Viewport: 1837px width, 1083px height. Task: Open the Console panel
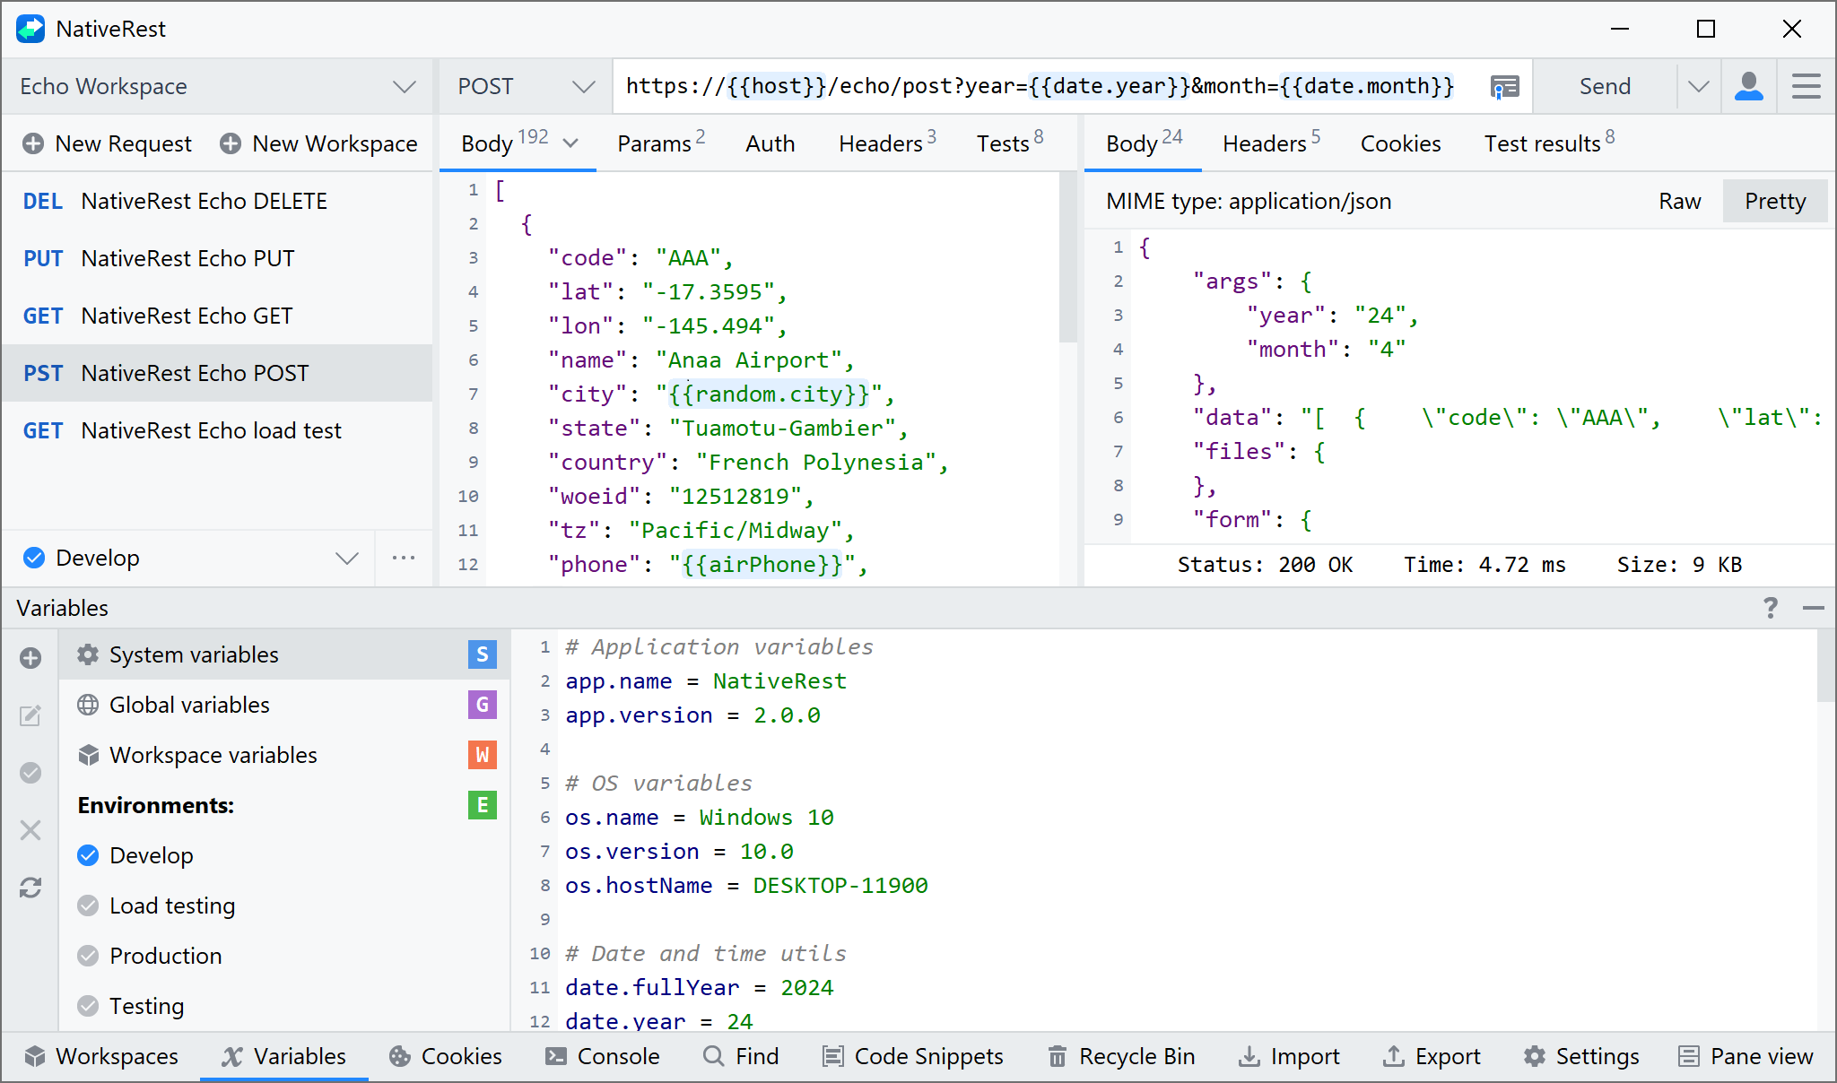click(602, 1056)
